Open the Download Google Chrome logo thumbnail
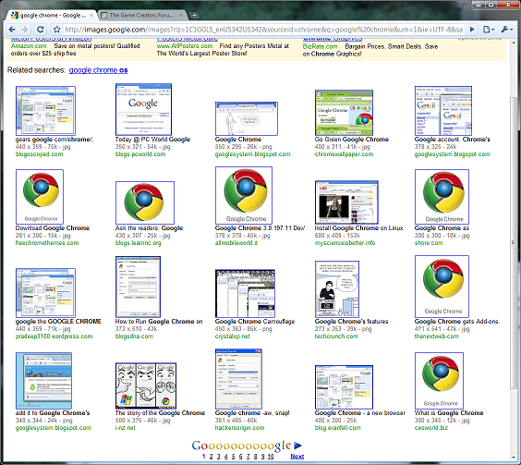 click(x=40, y=197)
